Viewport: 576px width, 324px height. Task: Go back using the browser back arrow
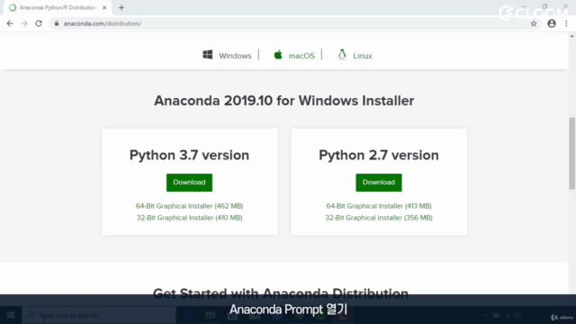tap(10, 23)
